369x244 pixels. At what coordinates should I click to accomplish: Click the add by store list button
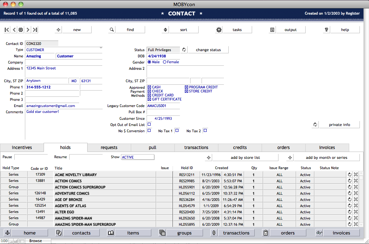click(245, 157)
